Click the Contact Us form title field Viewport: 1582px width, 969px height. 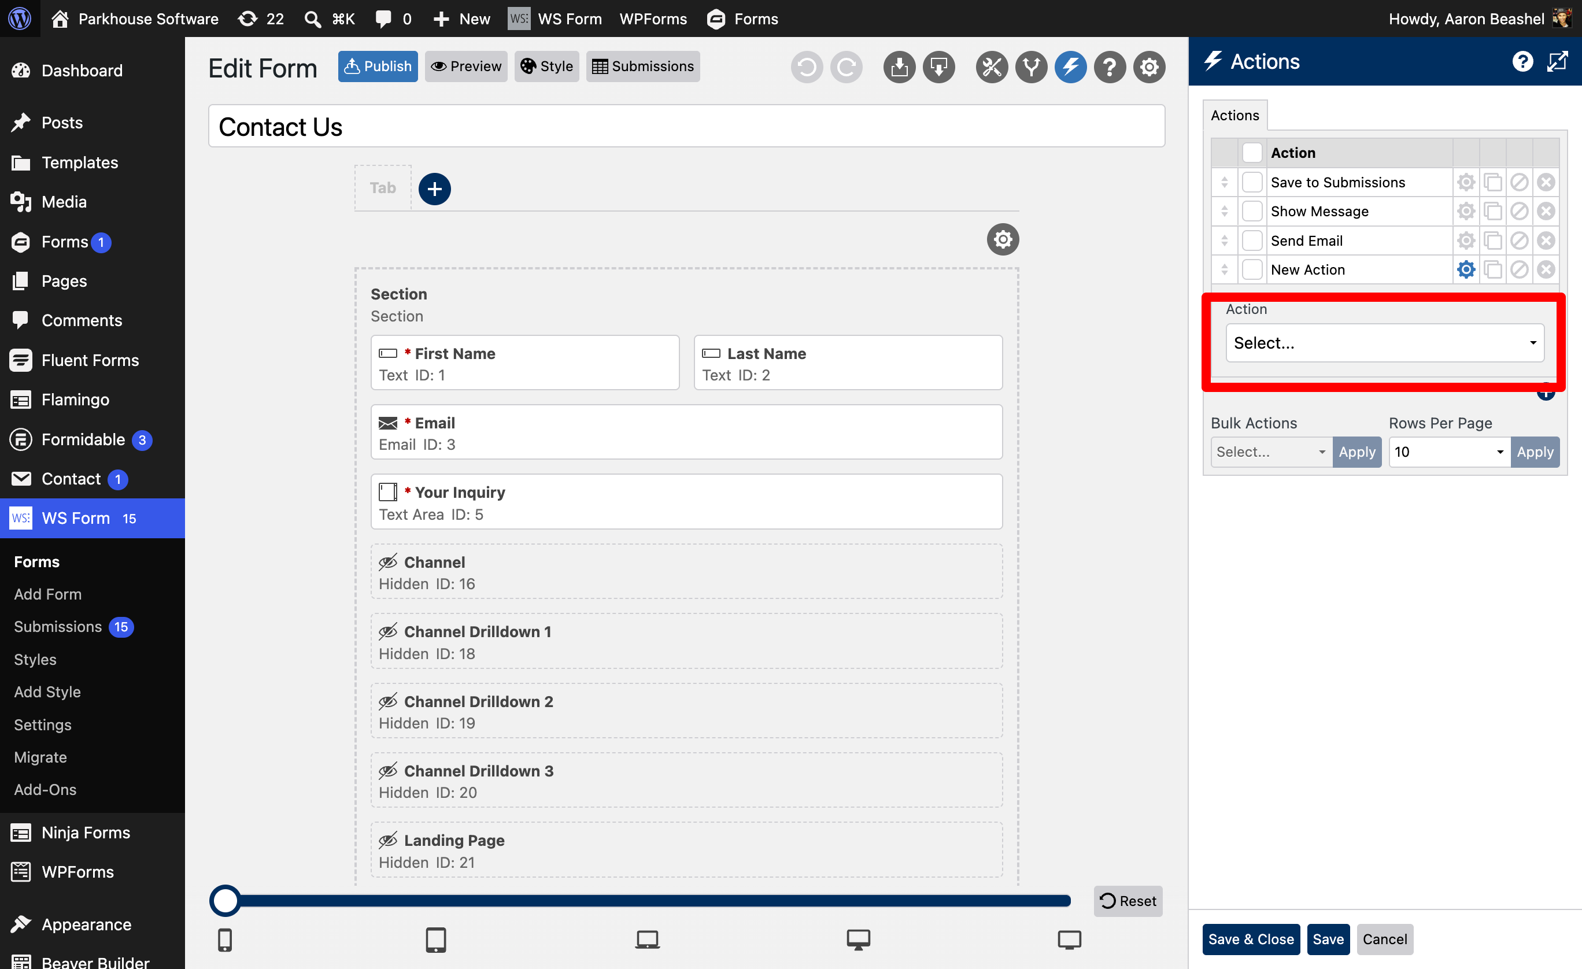click(686, 127)
